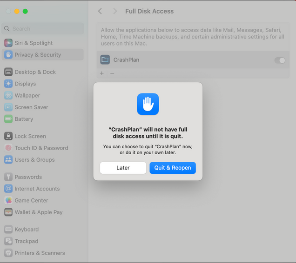296x263 pixels.
Task: Click the Keyboard icon in sidebar
Action: [8, 229]
